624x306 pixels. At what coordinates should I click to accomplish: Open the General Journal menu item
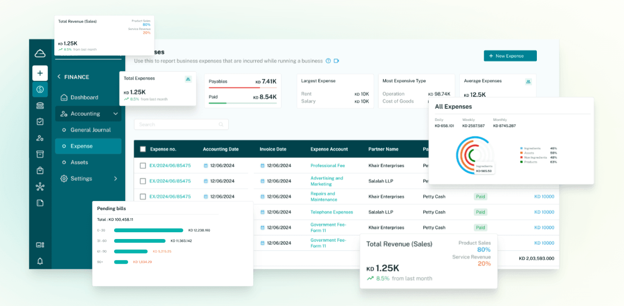91,130
